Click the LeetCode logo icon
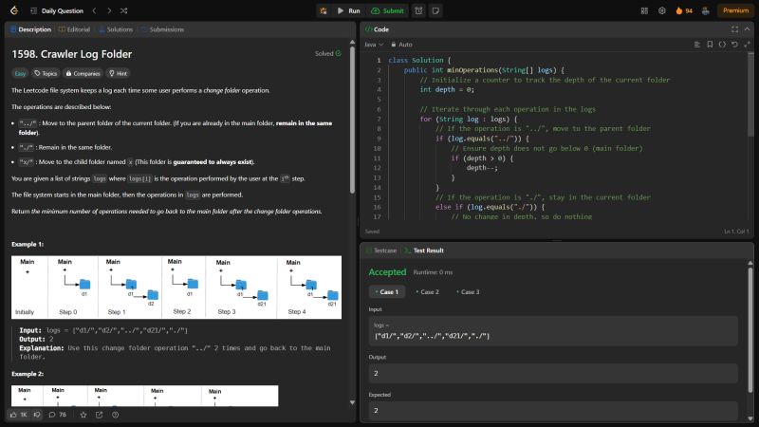The image size is (759, 427). pyautogui.click(x=11, y=10)
